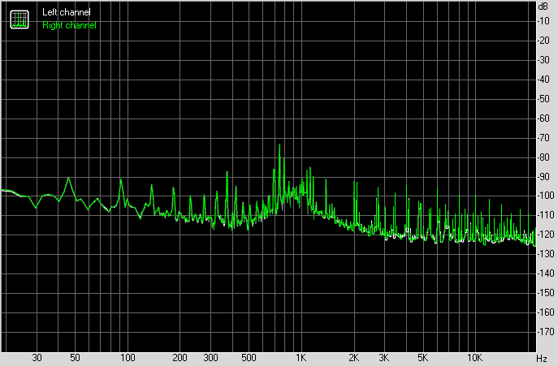Click the 2K frequency axis label

point(353,357)
